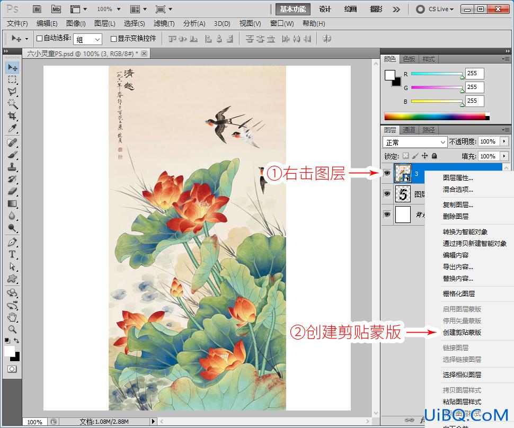The height and width of the screenshot is (428, 514).
Task: Select the Rectangular Marquee tool
Action: point(13,79)
